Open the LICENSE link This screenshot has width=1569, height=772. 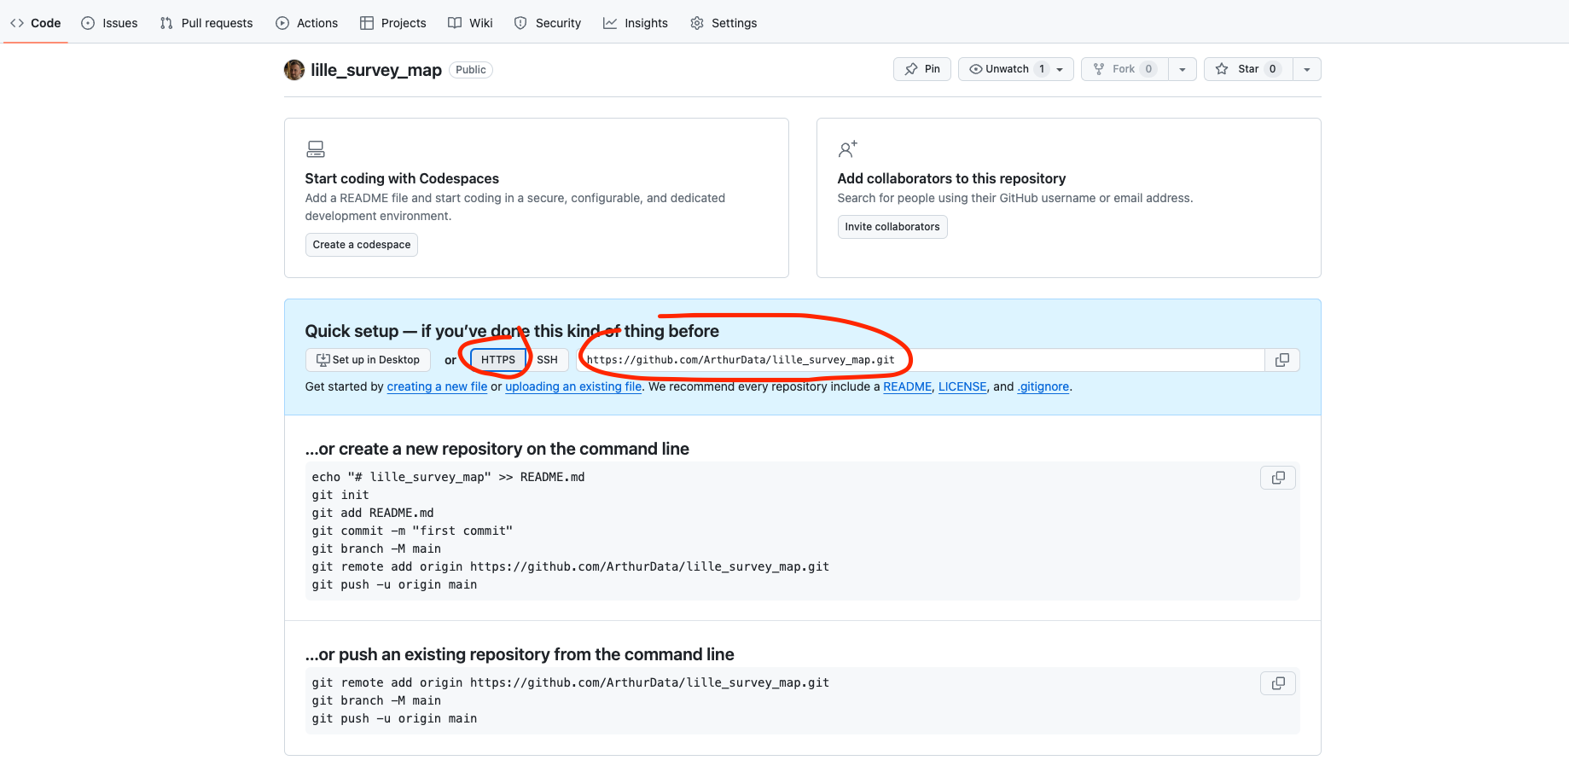[962, 386]
